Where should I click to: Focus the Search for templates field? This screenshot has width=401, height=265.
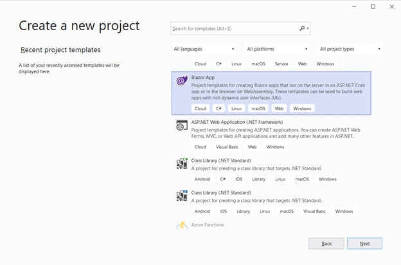click(235, 29)
